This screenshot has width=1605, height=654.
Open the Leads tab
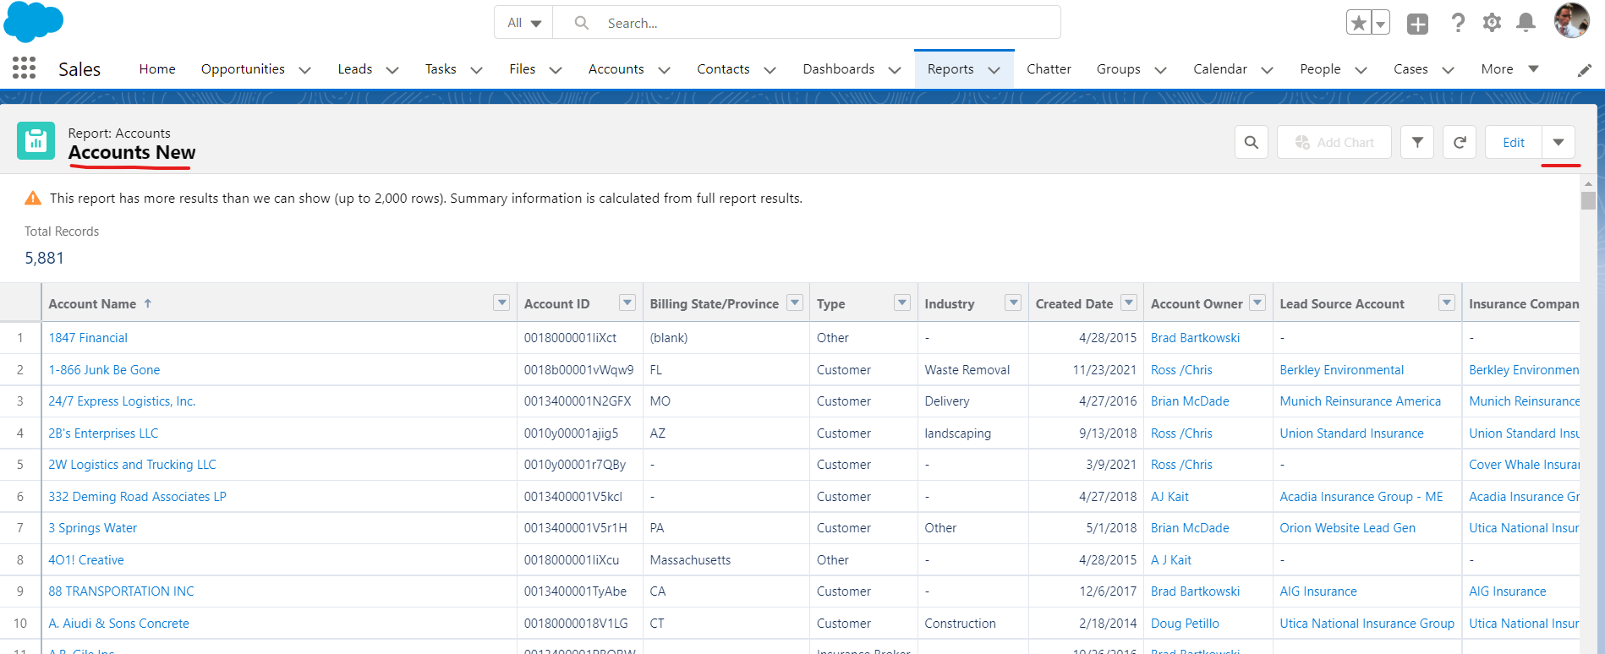pos(355,69)
